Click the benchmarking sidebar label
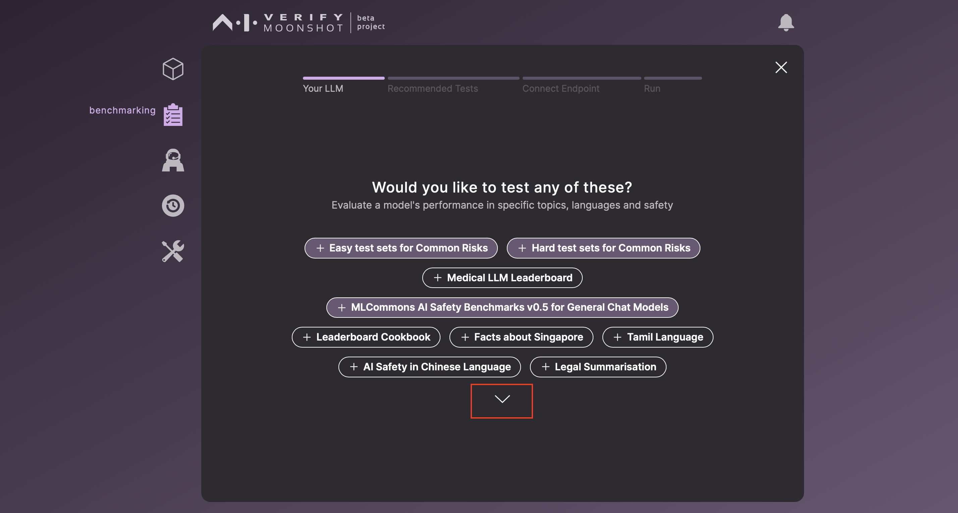958x513 pixels. point(122,110)
